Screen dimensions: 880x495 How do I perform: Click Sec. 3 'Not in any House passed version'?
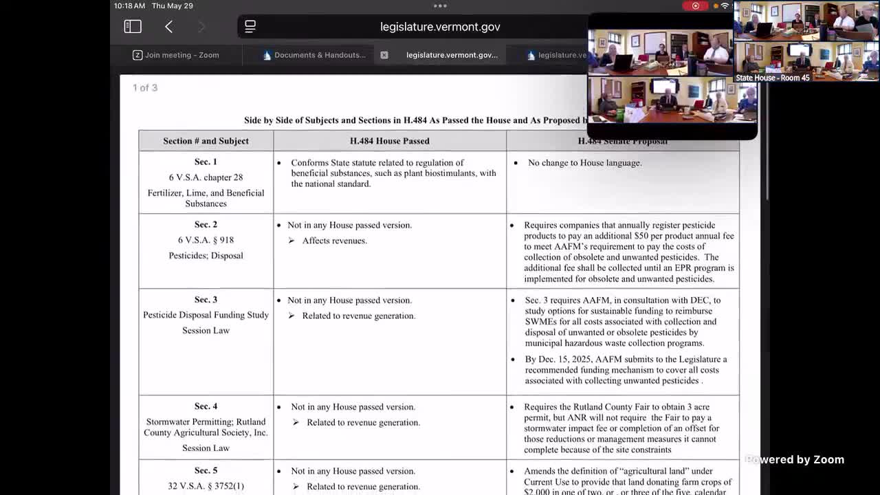click(349, 300)
